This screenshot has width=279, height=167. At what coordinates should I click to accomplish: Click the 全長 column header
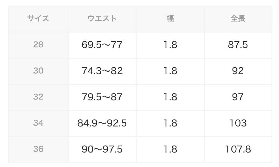tap(238, 19)
